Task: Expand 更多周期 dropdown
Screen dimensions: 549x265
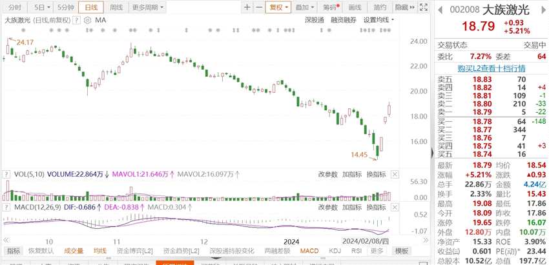Action: (x=147, y=7)
